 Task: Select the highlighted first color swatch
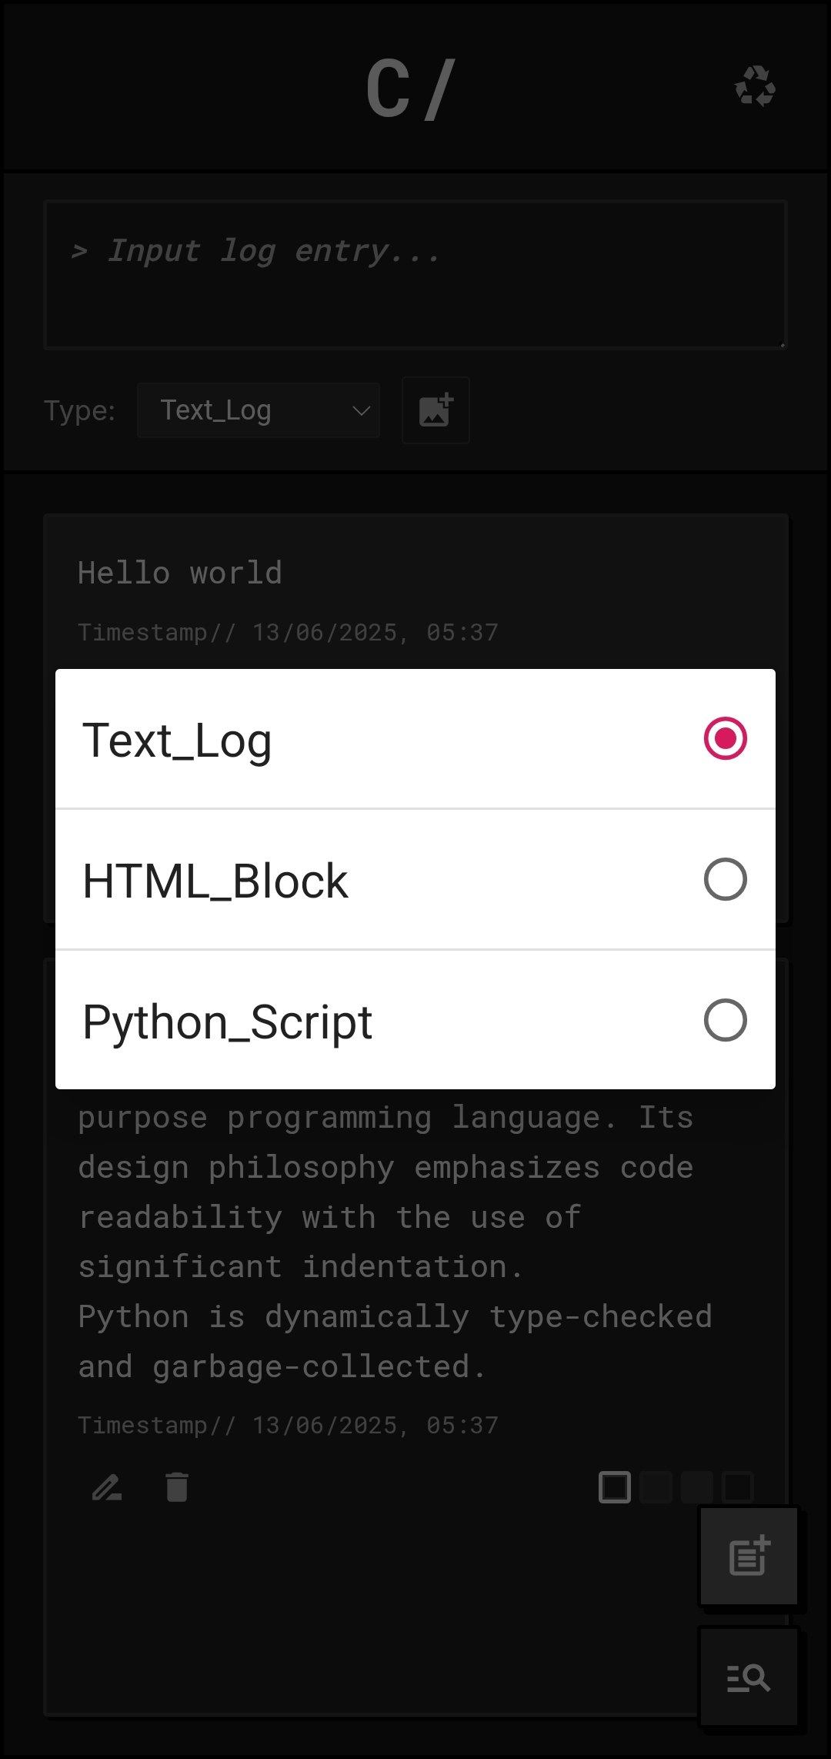[613, 1486]
